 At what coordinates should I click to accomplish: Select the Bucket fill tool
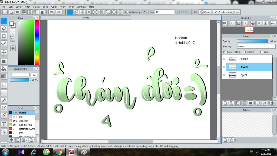(x=4, y=69)
